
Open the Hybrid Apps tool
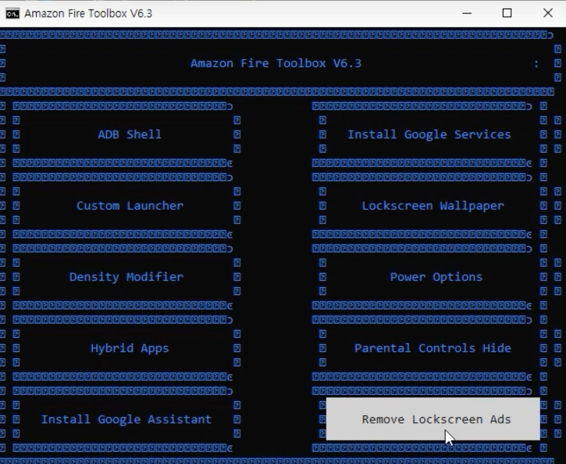point(130,348)
